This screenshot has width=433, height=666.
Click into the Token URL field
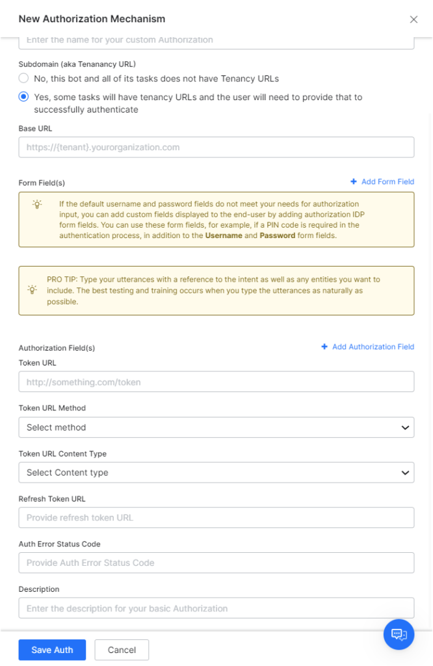pos(216,382)
